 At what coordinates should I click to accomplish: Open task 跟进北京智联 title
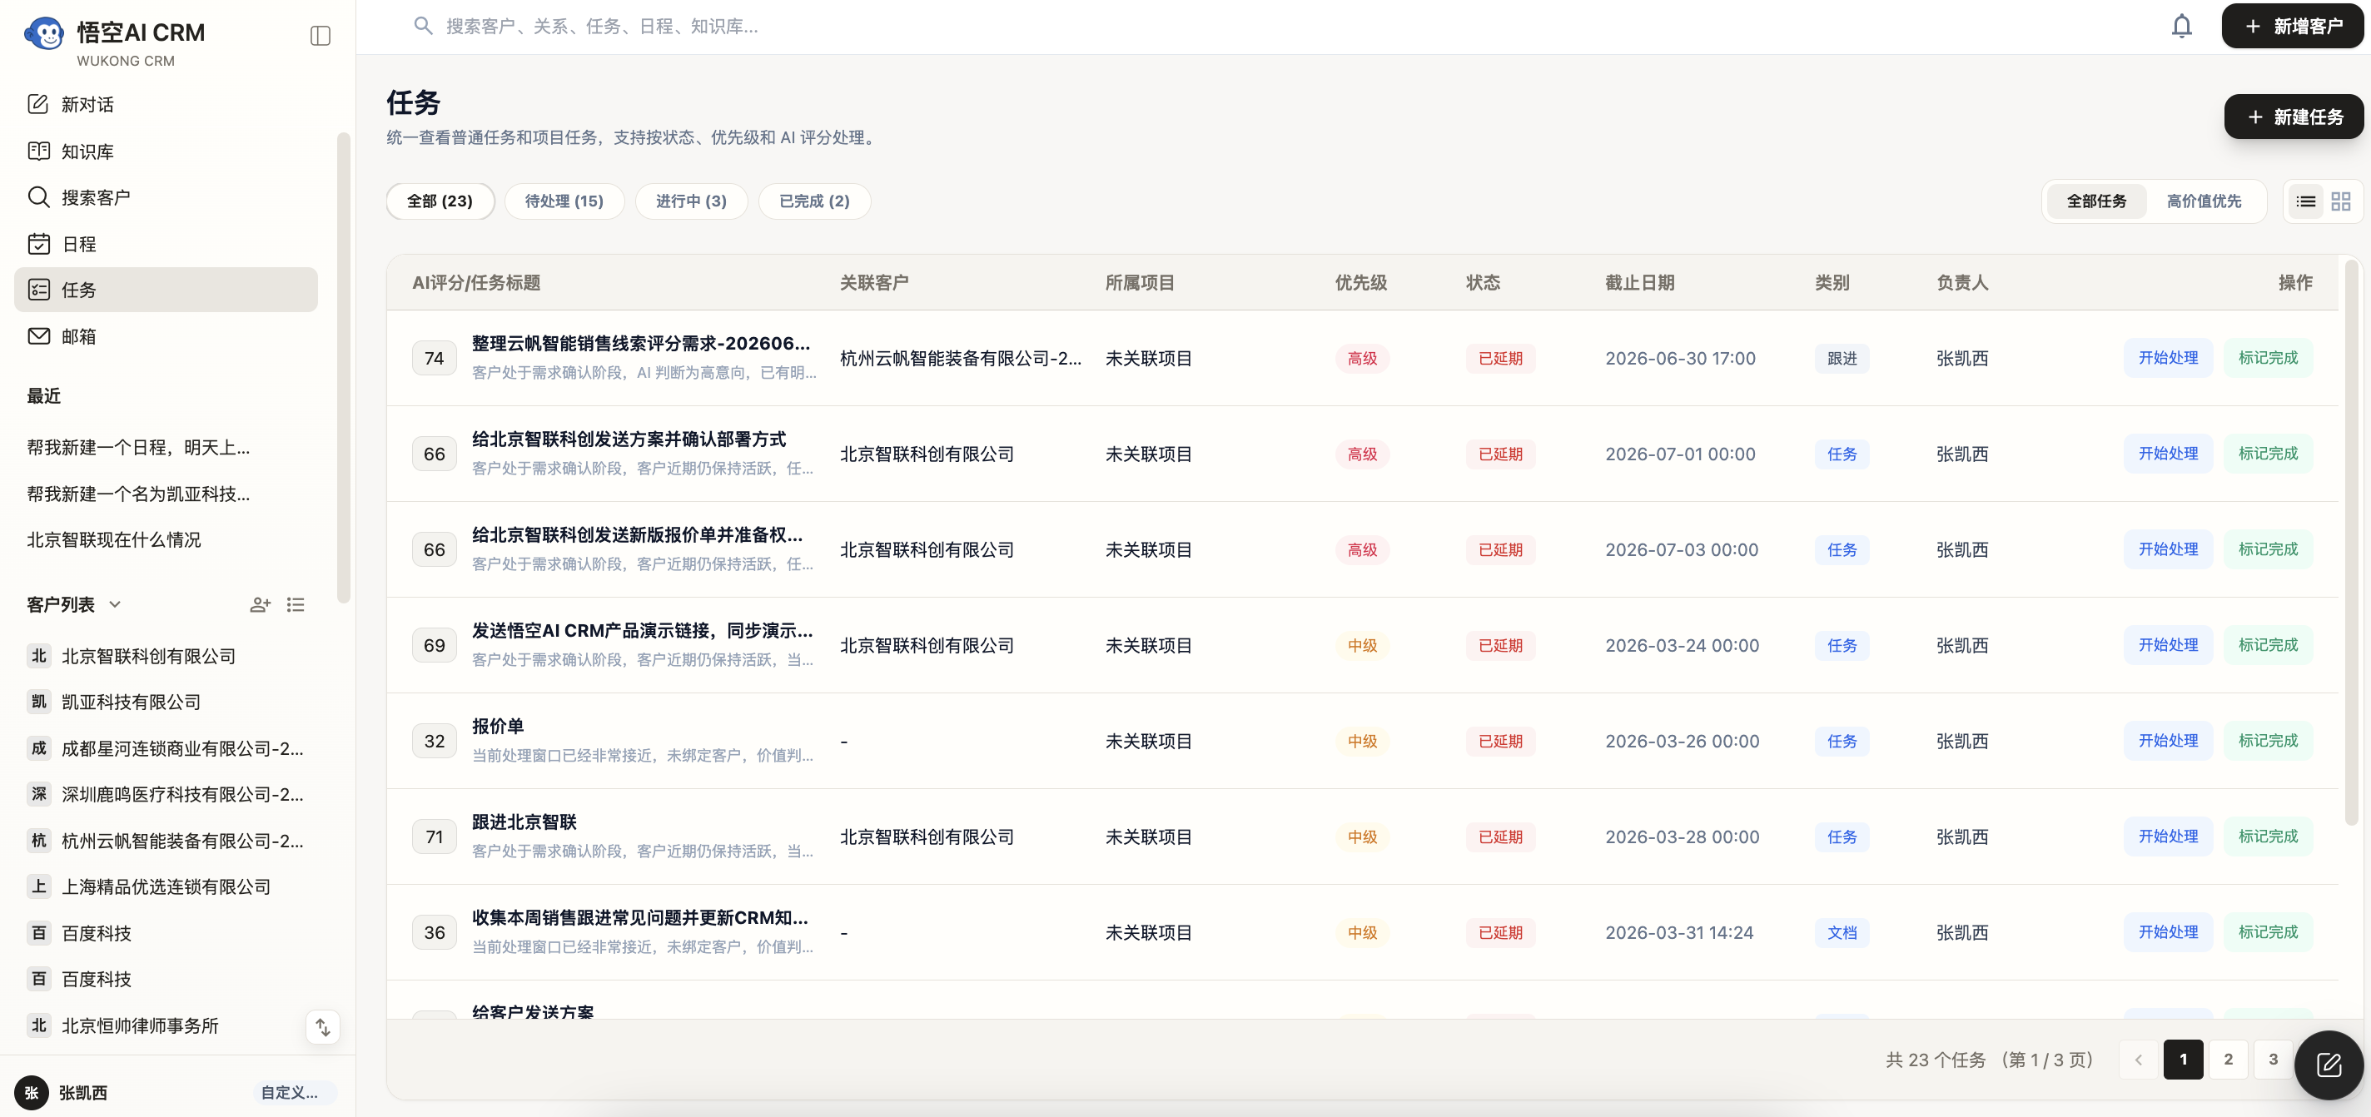(x=524, y=822)
